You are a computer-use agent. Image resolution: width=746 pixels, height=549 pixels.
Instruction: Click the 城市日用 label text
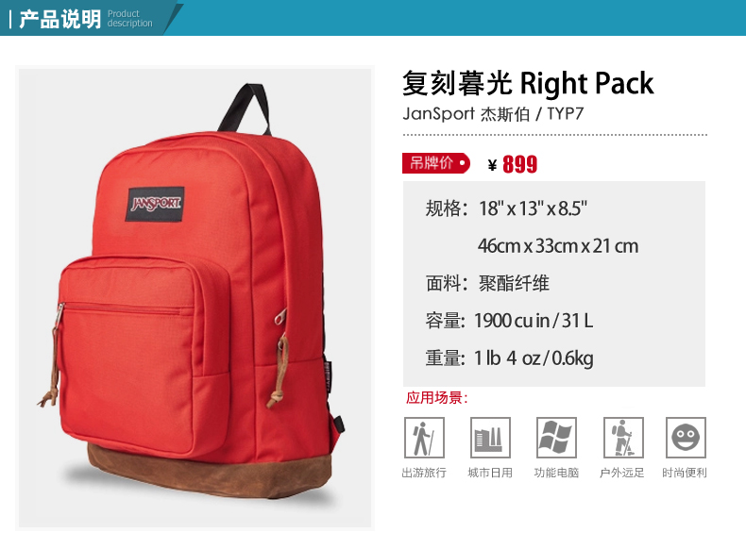490,473
